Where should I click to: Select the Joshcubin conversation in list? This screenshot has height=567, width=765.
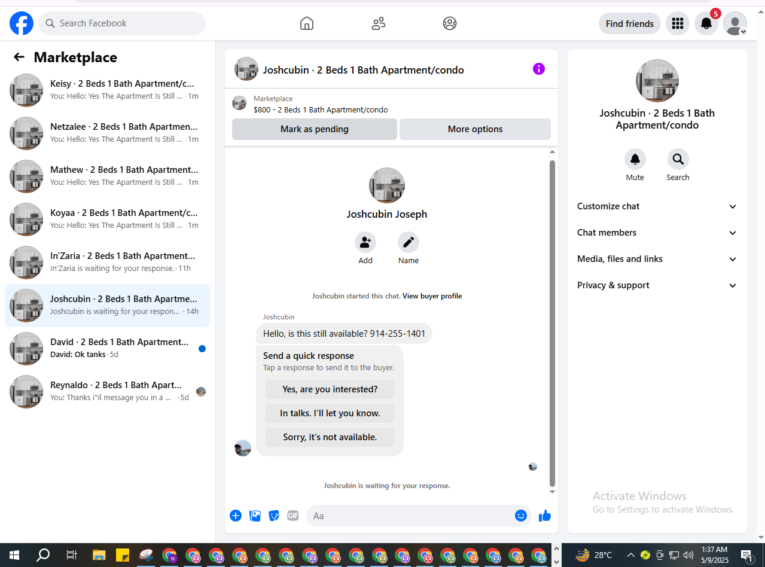click(x=108, y=306)
